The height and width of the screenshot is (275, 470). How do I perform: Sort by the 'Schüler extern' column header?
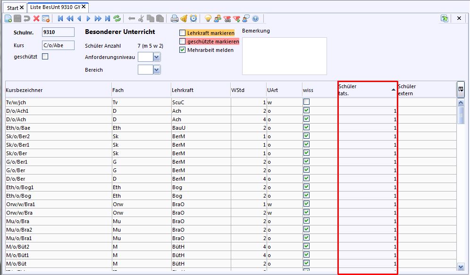tap(427, 90)
